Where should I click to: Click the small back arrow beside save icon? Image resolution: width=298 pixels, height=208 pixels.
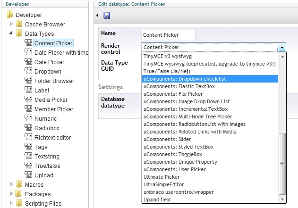tap(97, 16)
